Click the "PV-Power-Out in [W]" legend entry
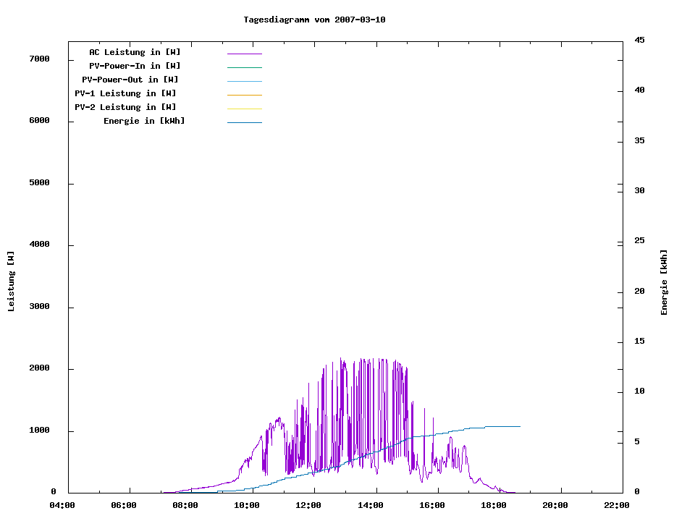The height and width of the screenshot is (521, 695). [130, 80]
